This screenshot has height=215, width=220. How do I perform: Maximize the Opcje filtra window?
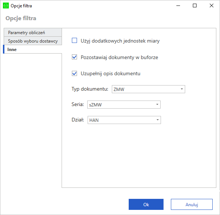[195, 6]
